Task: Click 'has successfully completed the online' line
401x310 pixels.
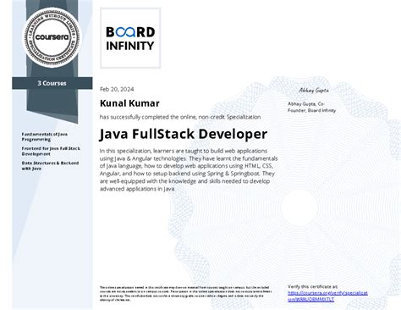Action: 180,117
